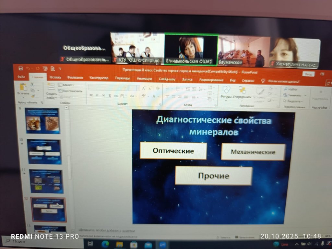Viewport: 332px width, 249px height.
Task: Expand the Select (Выделить) dropdown
Action: 294,101
